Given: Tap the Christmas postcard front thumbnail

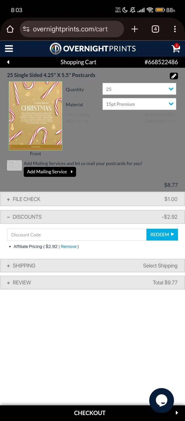Looking at the screenshot, I should (35, 116).
